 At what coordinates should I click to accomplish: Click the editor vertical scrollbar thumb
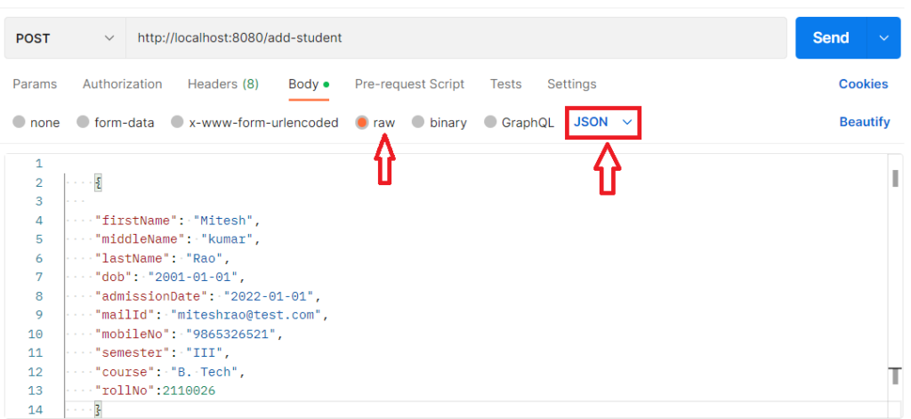pos(895,178)
